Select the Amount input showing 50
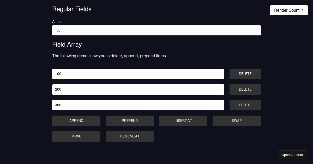Viewport: 313px width, 164px height. pyautogui.click(x=156, y=30)
